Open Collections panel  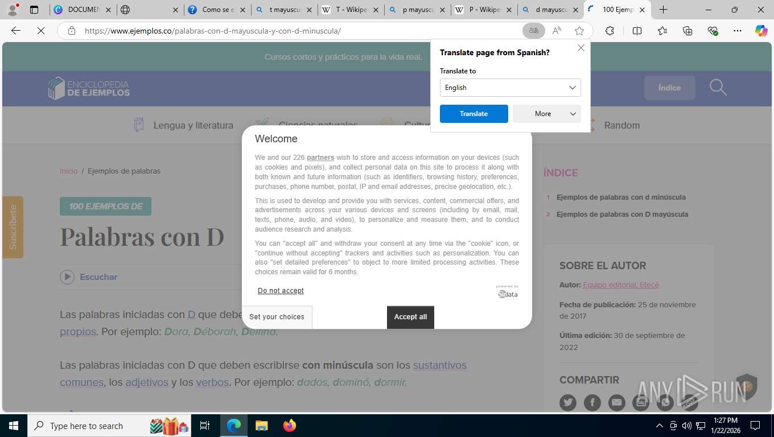tap(687, 31)
